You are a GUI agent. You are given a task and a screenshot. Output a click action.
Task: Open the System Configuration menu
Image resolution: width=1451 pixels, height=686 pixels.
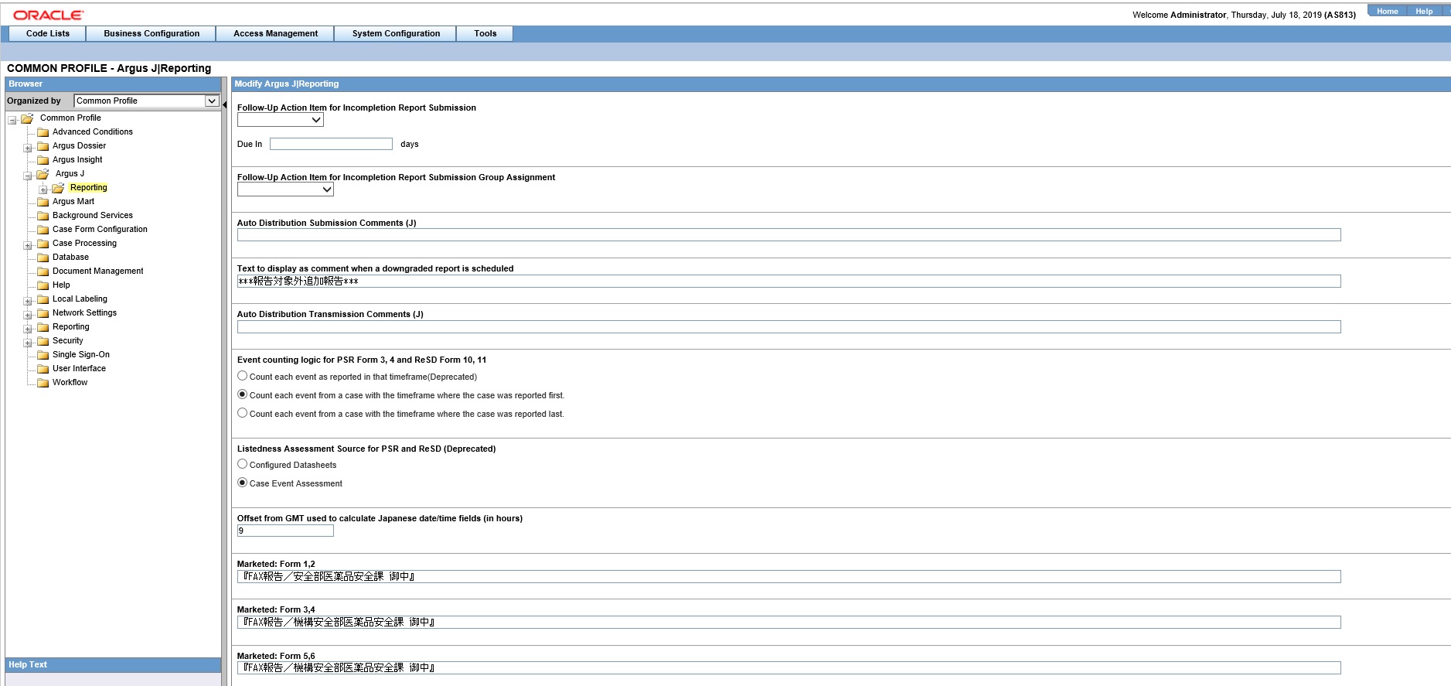pos(396,33)
